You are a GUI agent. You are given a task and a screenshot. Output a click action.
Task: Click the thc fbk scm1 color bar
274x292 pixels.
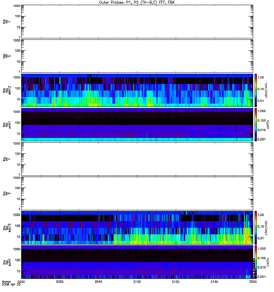coord(256,262)
